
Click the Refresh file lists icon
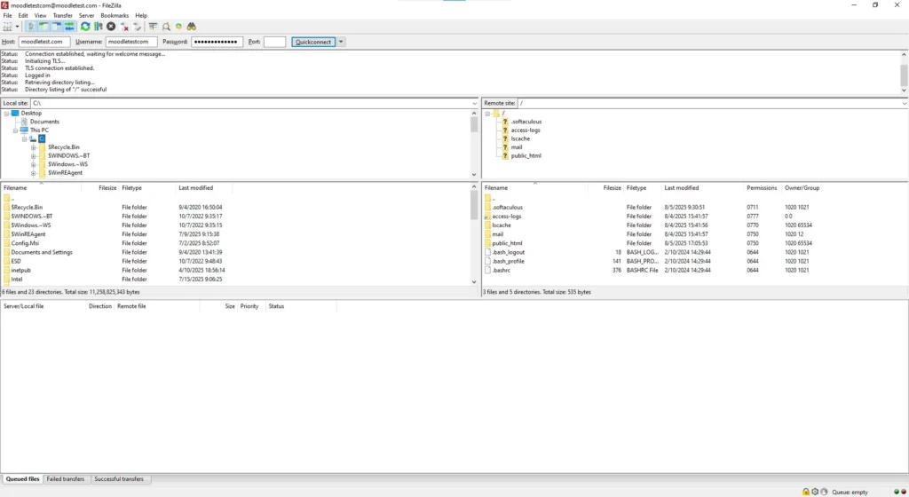[86, 27]
